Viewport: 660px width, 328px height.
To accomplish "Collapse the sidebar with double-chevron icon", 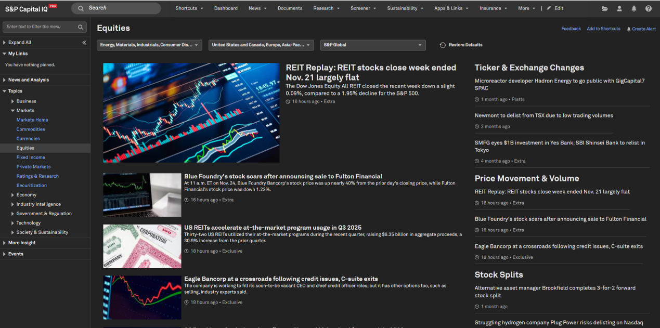I will (84, 43).
